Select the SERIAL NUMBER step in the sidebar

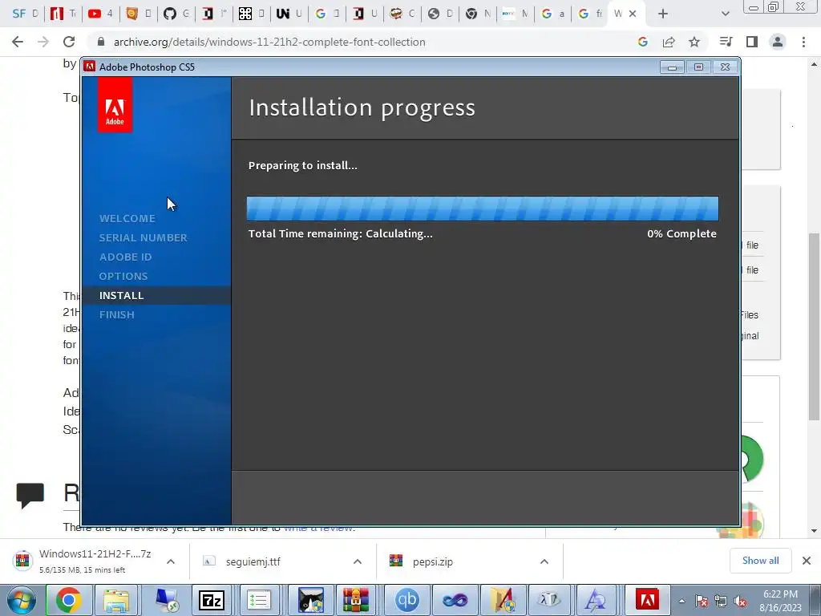pos(143,237)
